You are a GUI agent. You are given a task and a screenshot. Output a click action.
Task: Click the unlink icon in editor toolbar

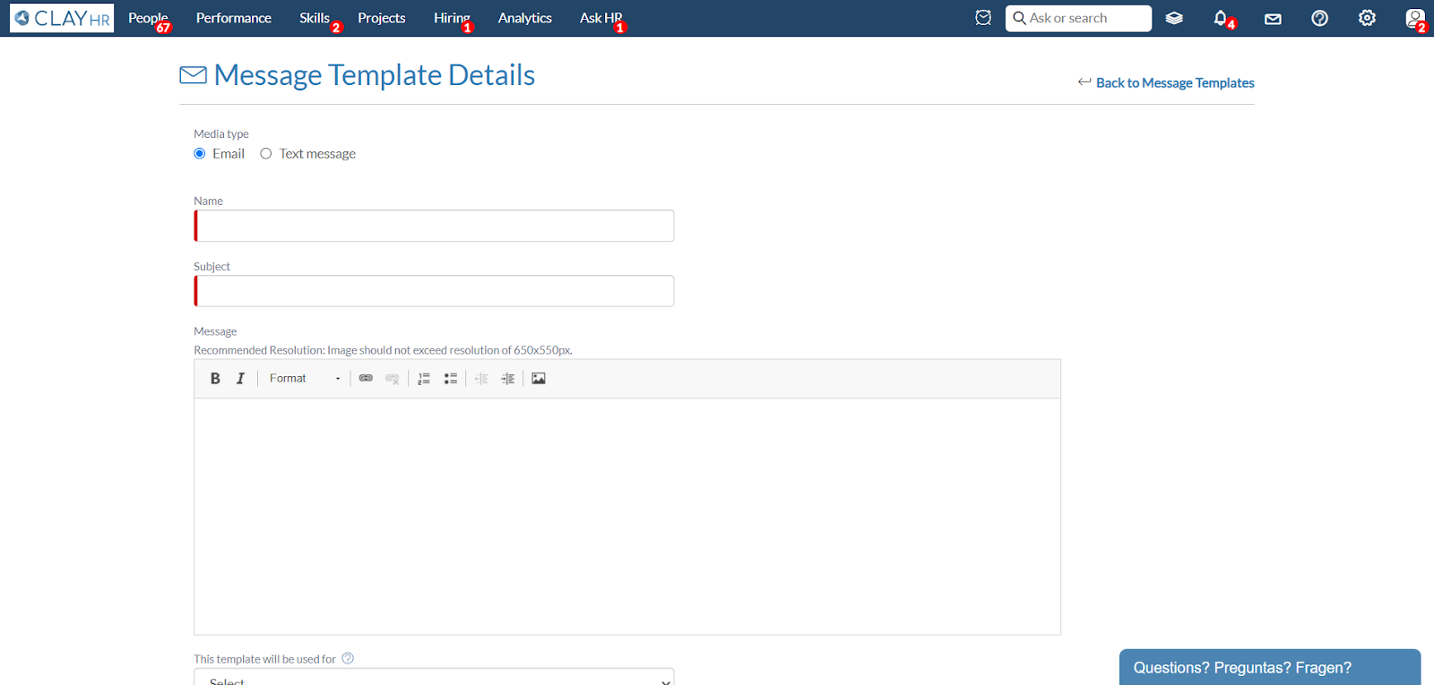[x=392, y=379]
